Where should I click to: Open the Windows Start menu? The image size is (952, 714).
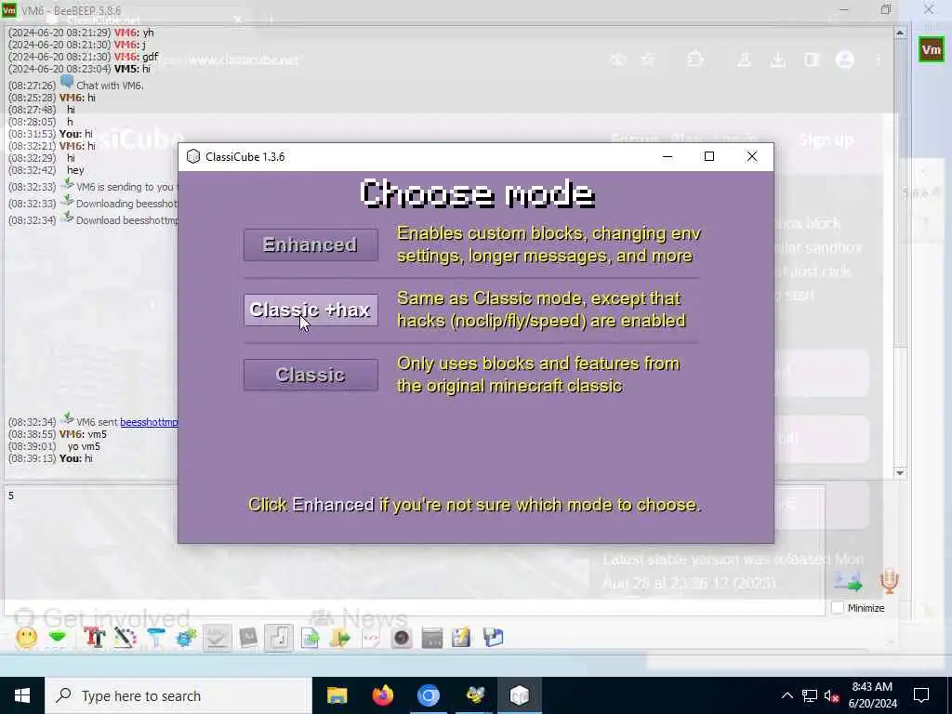point(22,695)
